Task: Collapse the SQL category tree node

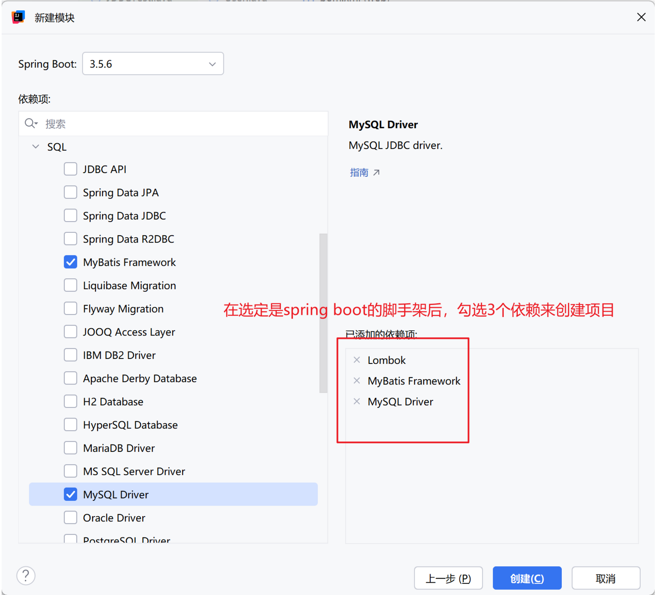Action: (36, 147)
